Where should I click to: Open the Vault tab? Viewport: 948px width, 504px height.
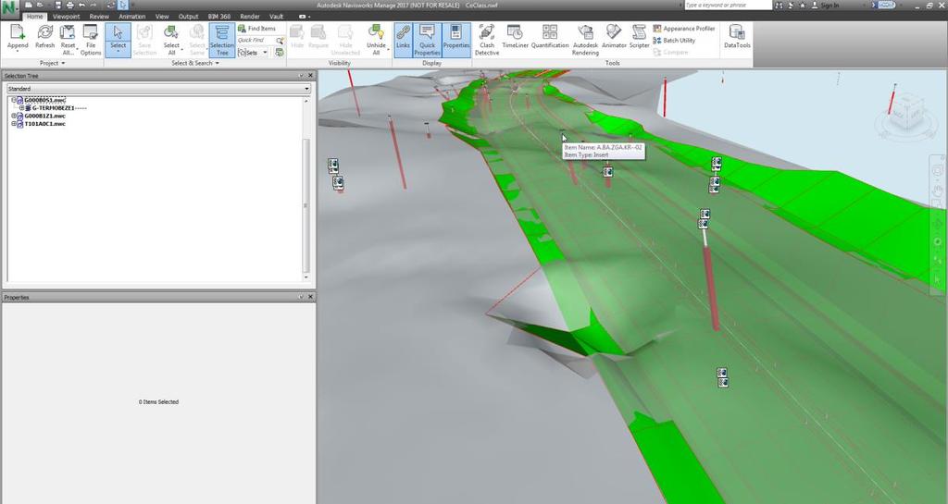pyautogui.click(x=276, y=17)
